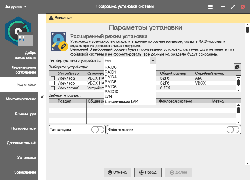
Task: Click the /dev/zram0 device name
Action: click(x=69, y=88)
